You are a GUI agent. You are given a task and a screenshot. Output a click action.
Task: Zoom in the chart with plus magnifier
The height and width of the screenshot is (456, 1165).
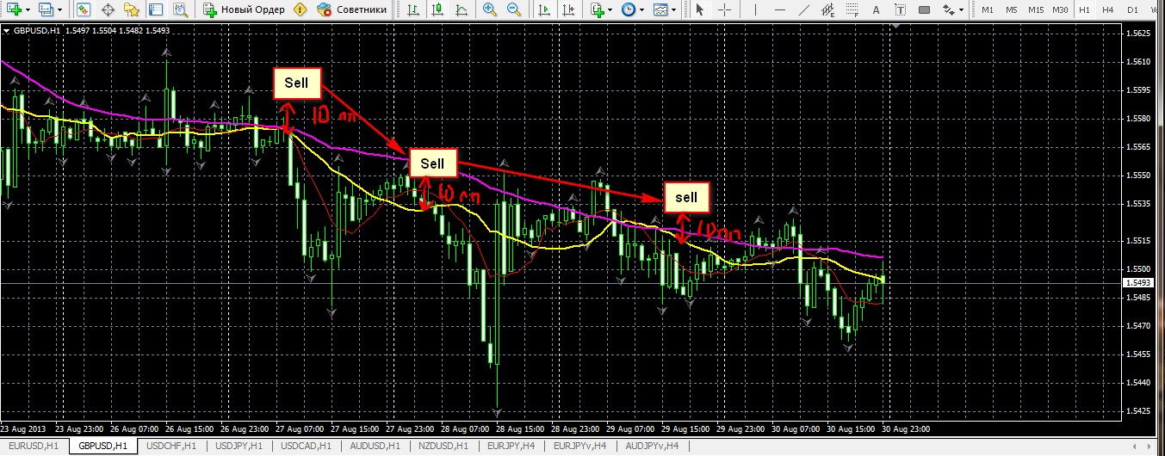(490, 10)
